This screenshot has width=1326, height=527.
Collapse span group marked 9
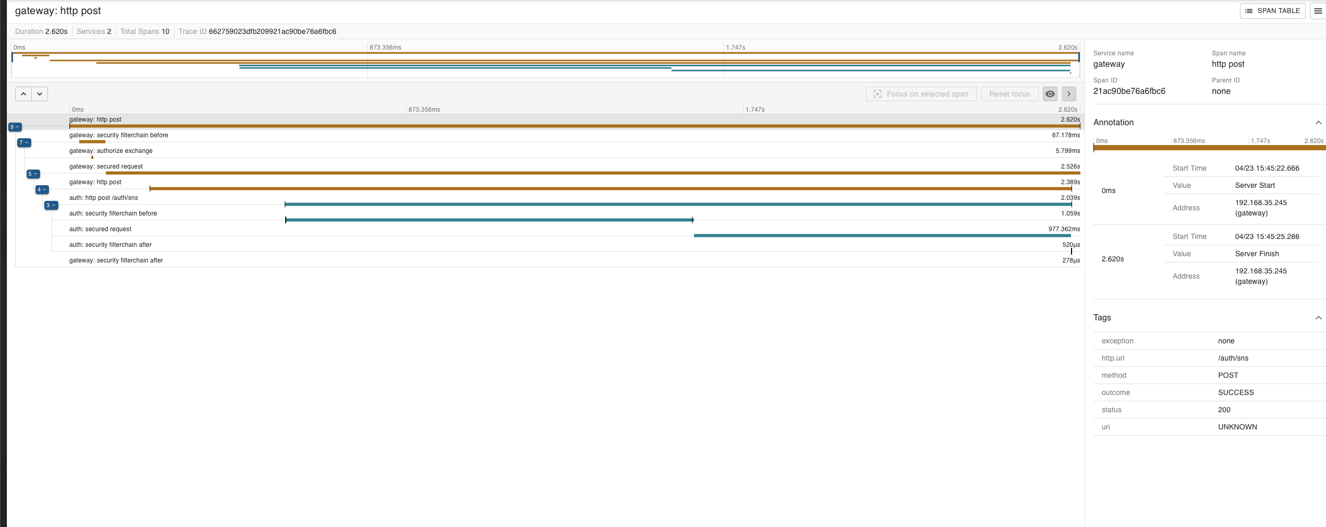pyautogui.click(x=15, y=127)
